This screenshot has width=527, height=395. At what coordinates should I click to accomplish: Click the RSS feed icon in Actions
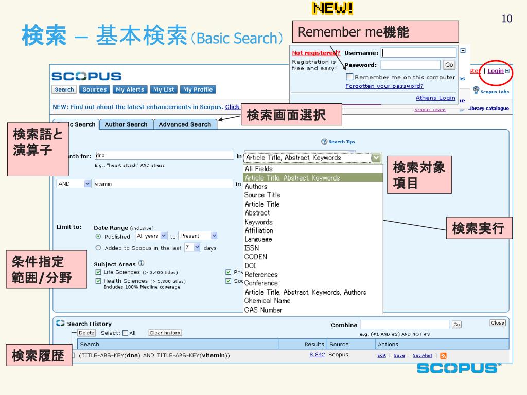tap(443, 356)
